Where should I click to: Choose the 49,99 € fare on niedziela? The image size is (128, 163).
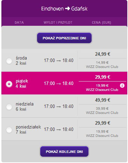coord(102,100)
